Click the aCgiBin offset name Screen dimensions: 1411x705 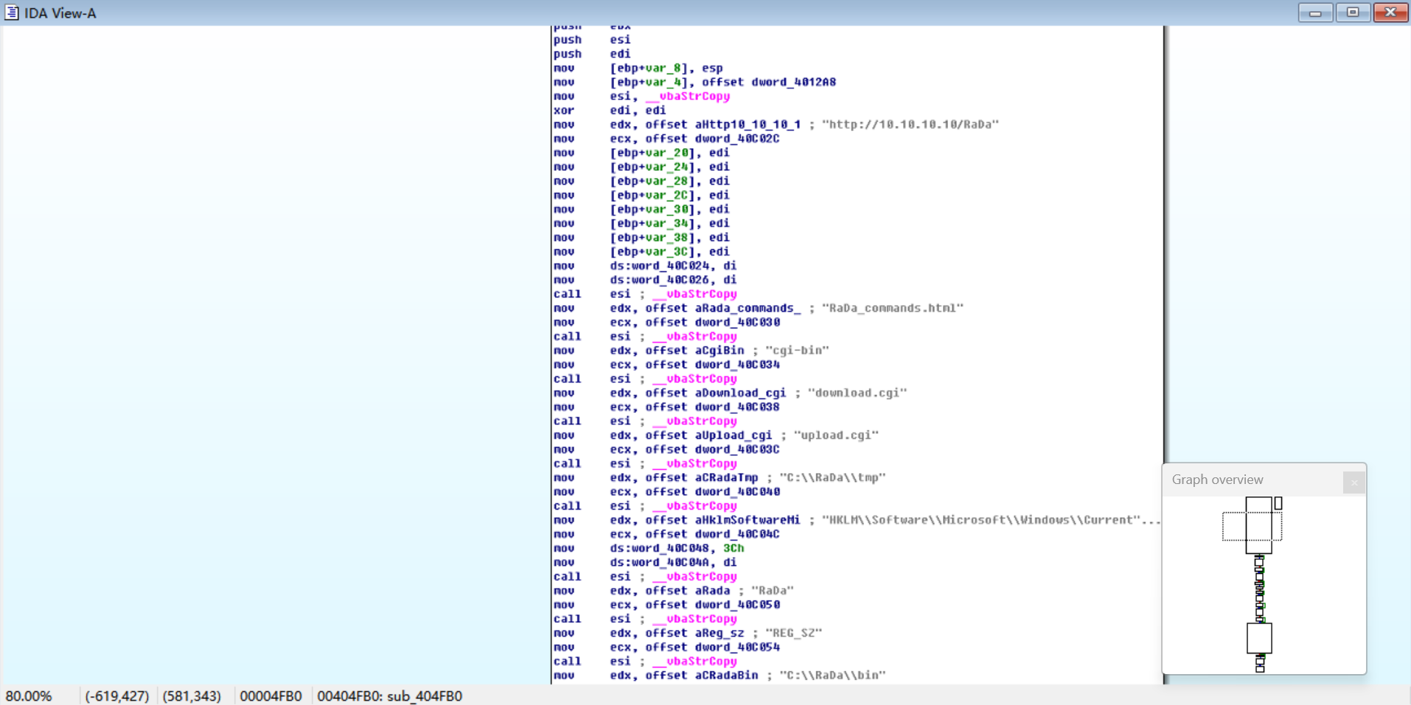point(720,351)
